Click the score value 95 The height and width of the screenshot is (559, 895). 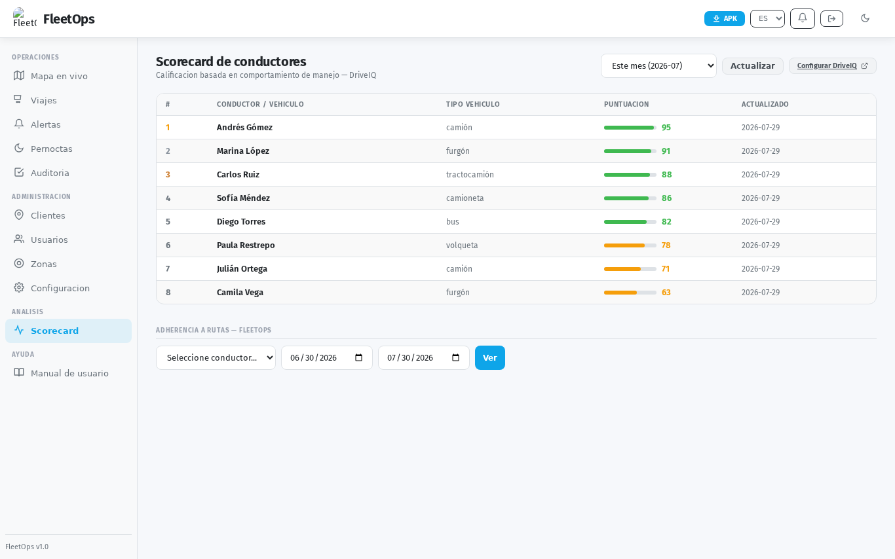pos(666,127)
